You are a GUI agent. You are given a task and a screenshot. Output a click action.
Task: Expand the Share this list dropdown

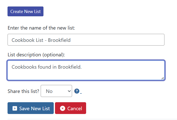tap(56, 91)
